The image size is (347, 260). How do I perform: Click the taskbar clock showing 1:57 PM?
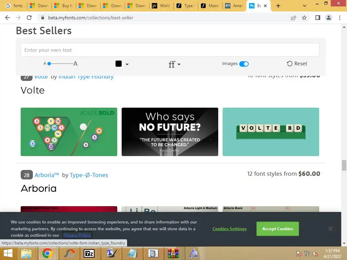point(332,254)
